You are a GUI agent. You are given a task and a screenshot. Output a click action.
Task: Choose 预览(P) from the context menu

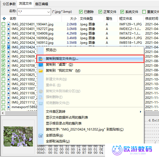coord(51,50)
